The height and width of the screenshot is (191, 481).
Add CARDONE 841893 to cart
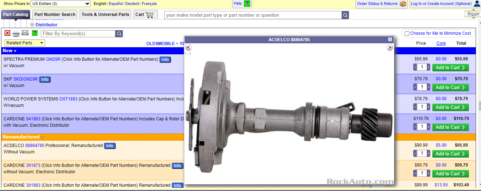(450, 127)
